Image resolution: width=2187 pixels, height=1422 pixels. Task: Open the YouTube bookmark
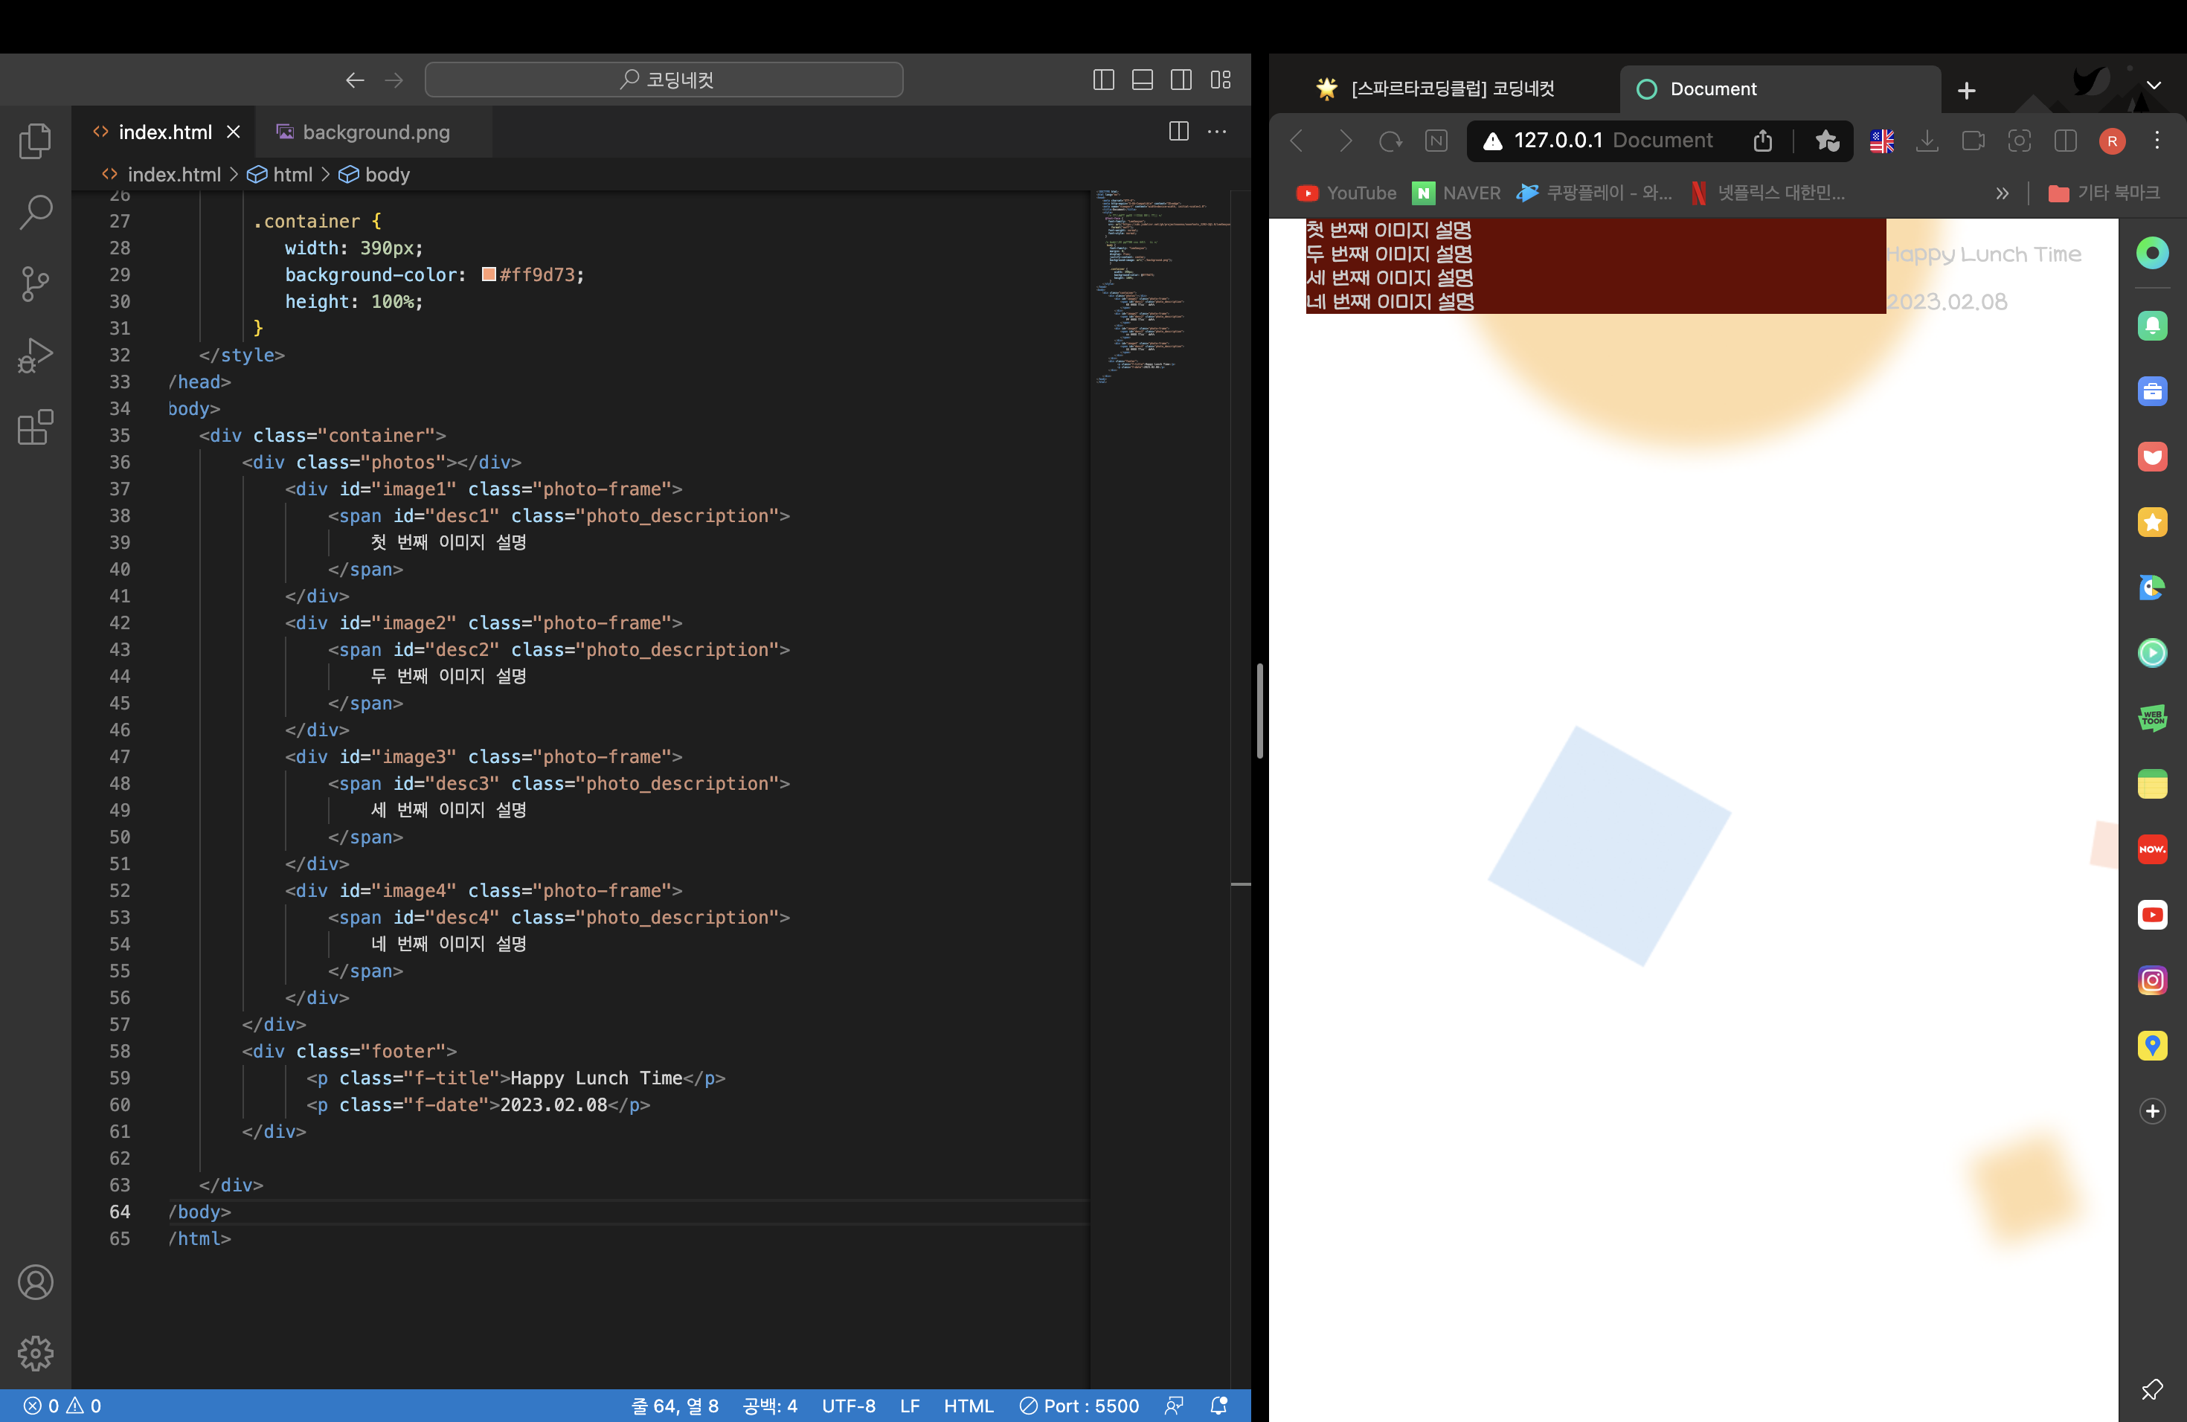click(1346, 193)
